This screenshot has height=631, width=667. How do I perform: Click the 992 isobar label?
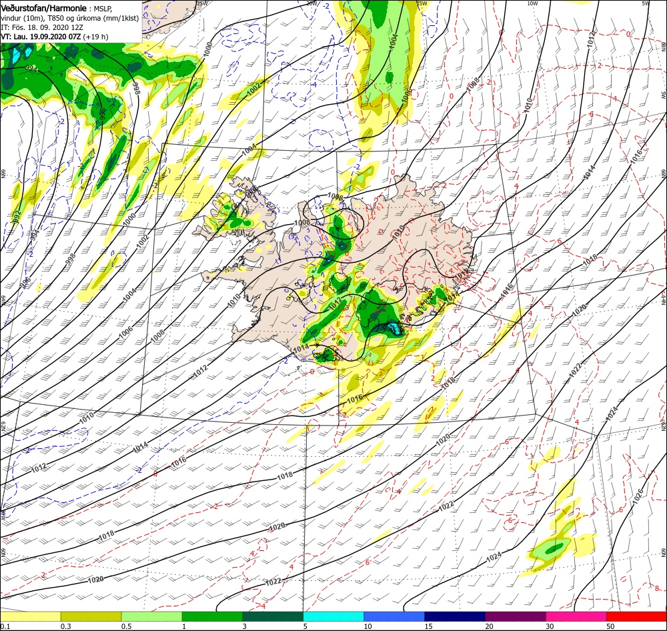tap(17, 217)
